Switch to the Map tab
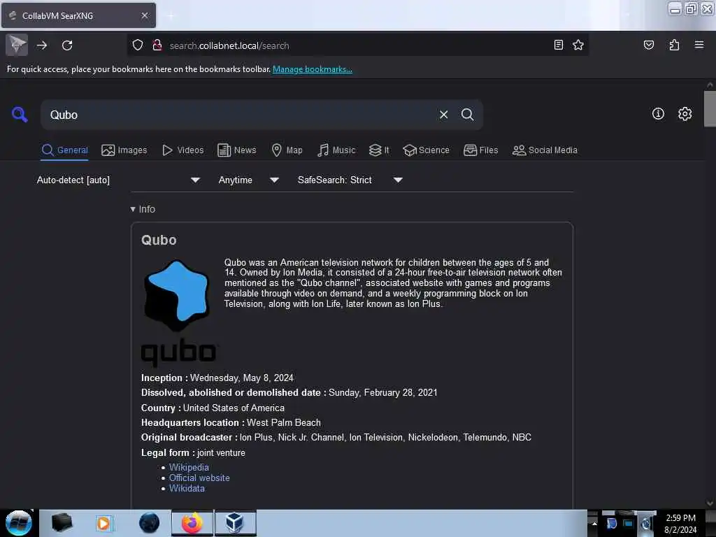 [287, 150]
